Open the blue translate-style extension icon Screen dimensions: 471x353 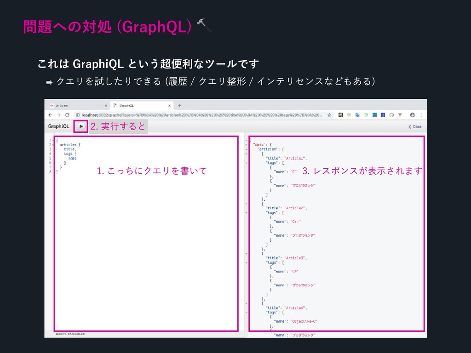357,115
